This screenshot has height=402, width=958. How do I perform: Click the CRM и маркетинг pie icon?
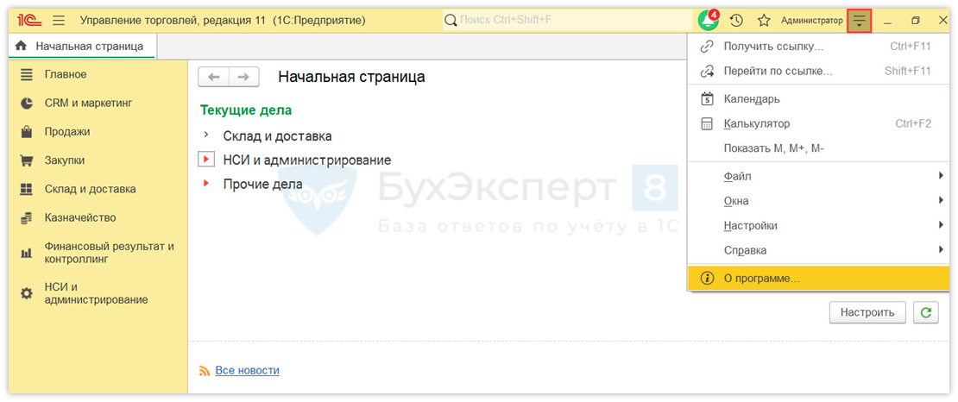(26, 104)
